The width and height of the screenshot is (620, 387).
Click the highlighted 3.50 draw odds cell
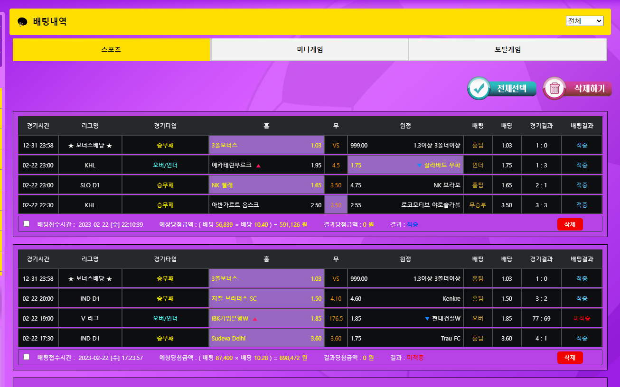coord(336,205)
